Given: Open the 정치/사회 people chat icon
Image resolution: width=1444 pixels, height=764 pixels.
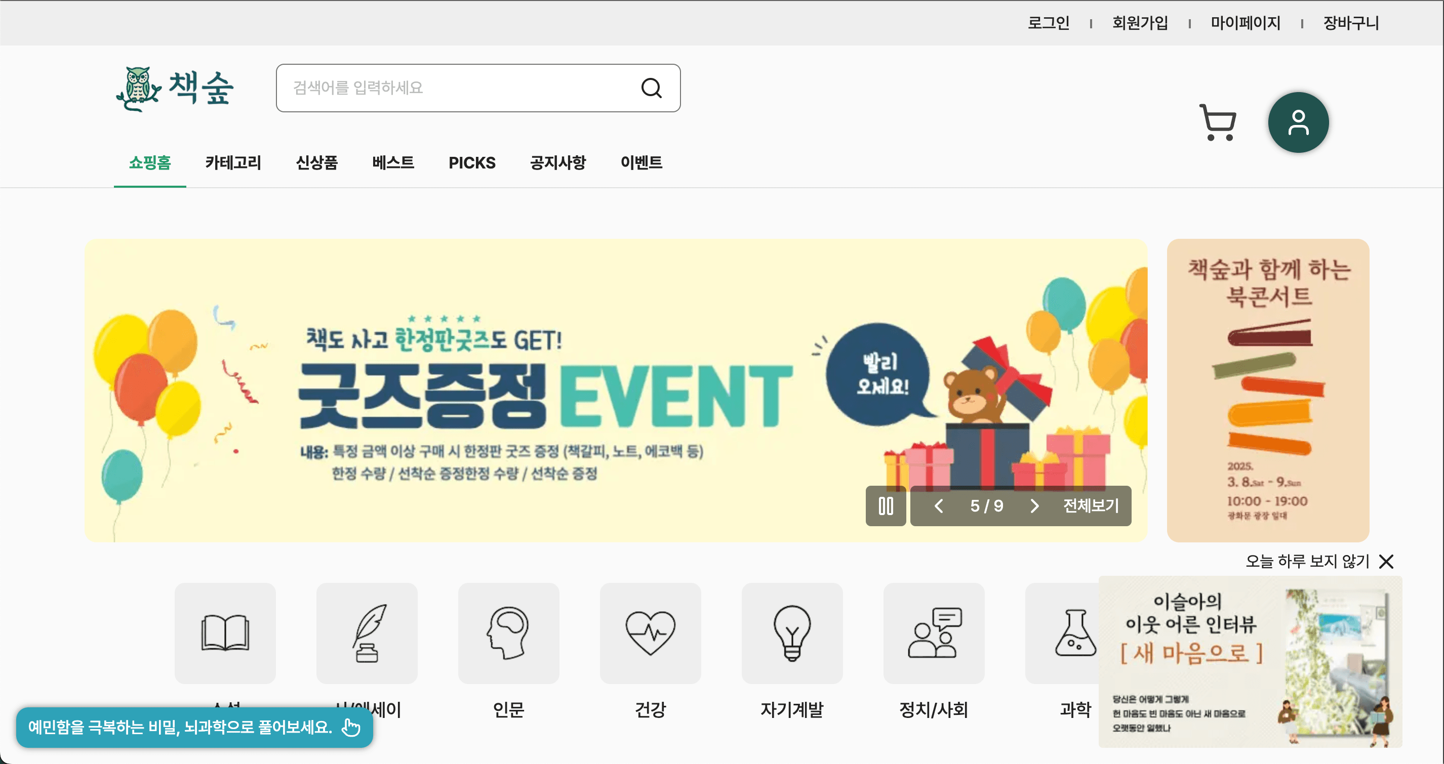Looking at the screenshot, I should click(934, 633).
